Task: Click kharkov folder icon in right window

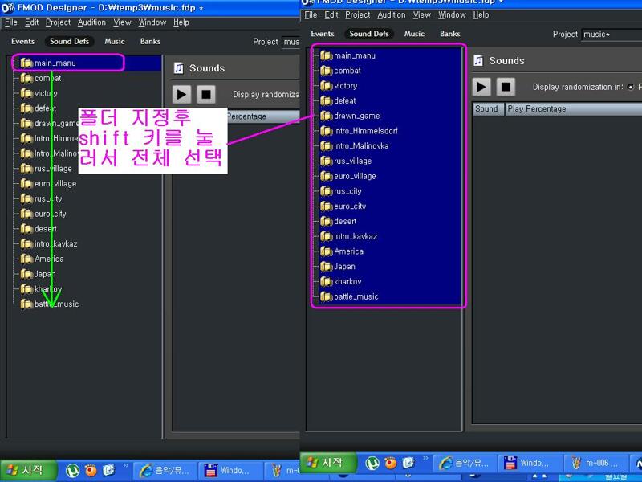Action: point(327,281)
